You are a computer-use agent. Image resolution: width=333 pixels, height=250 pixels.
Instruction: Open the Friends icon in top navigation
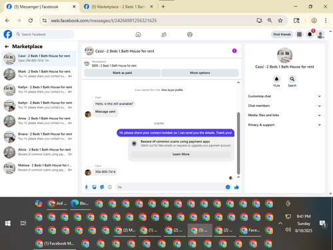point(164,35)
